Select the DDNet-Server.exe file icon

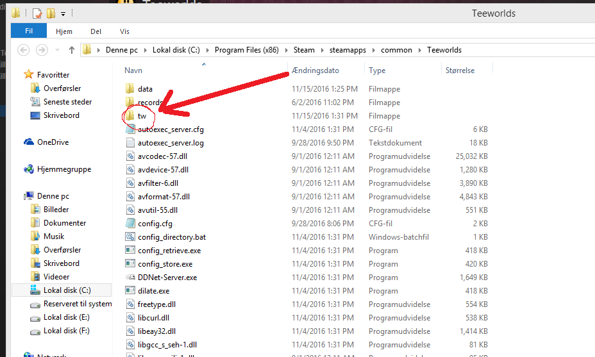click(x=130, y=278)
